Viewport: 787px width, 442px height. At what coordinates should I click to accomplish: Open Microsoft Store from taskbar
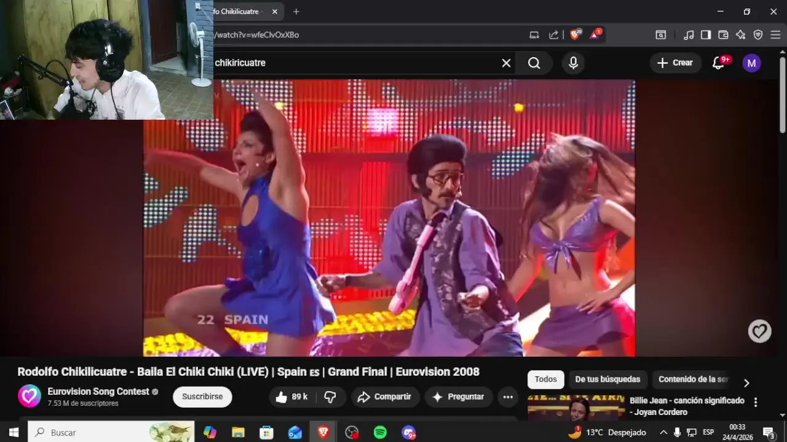pos(266,432)
